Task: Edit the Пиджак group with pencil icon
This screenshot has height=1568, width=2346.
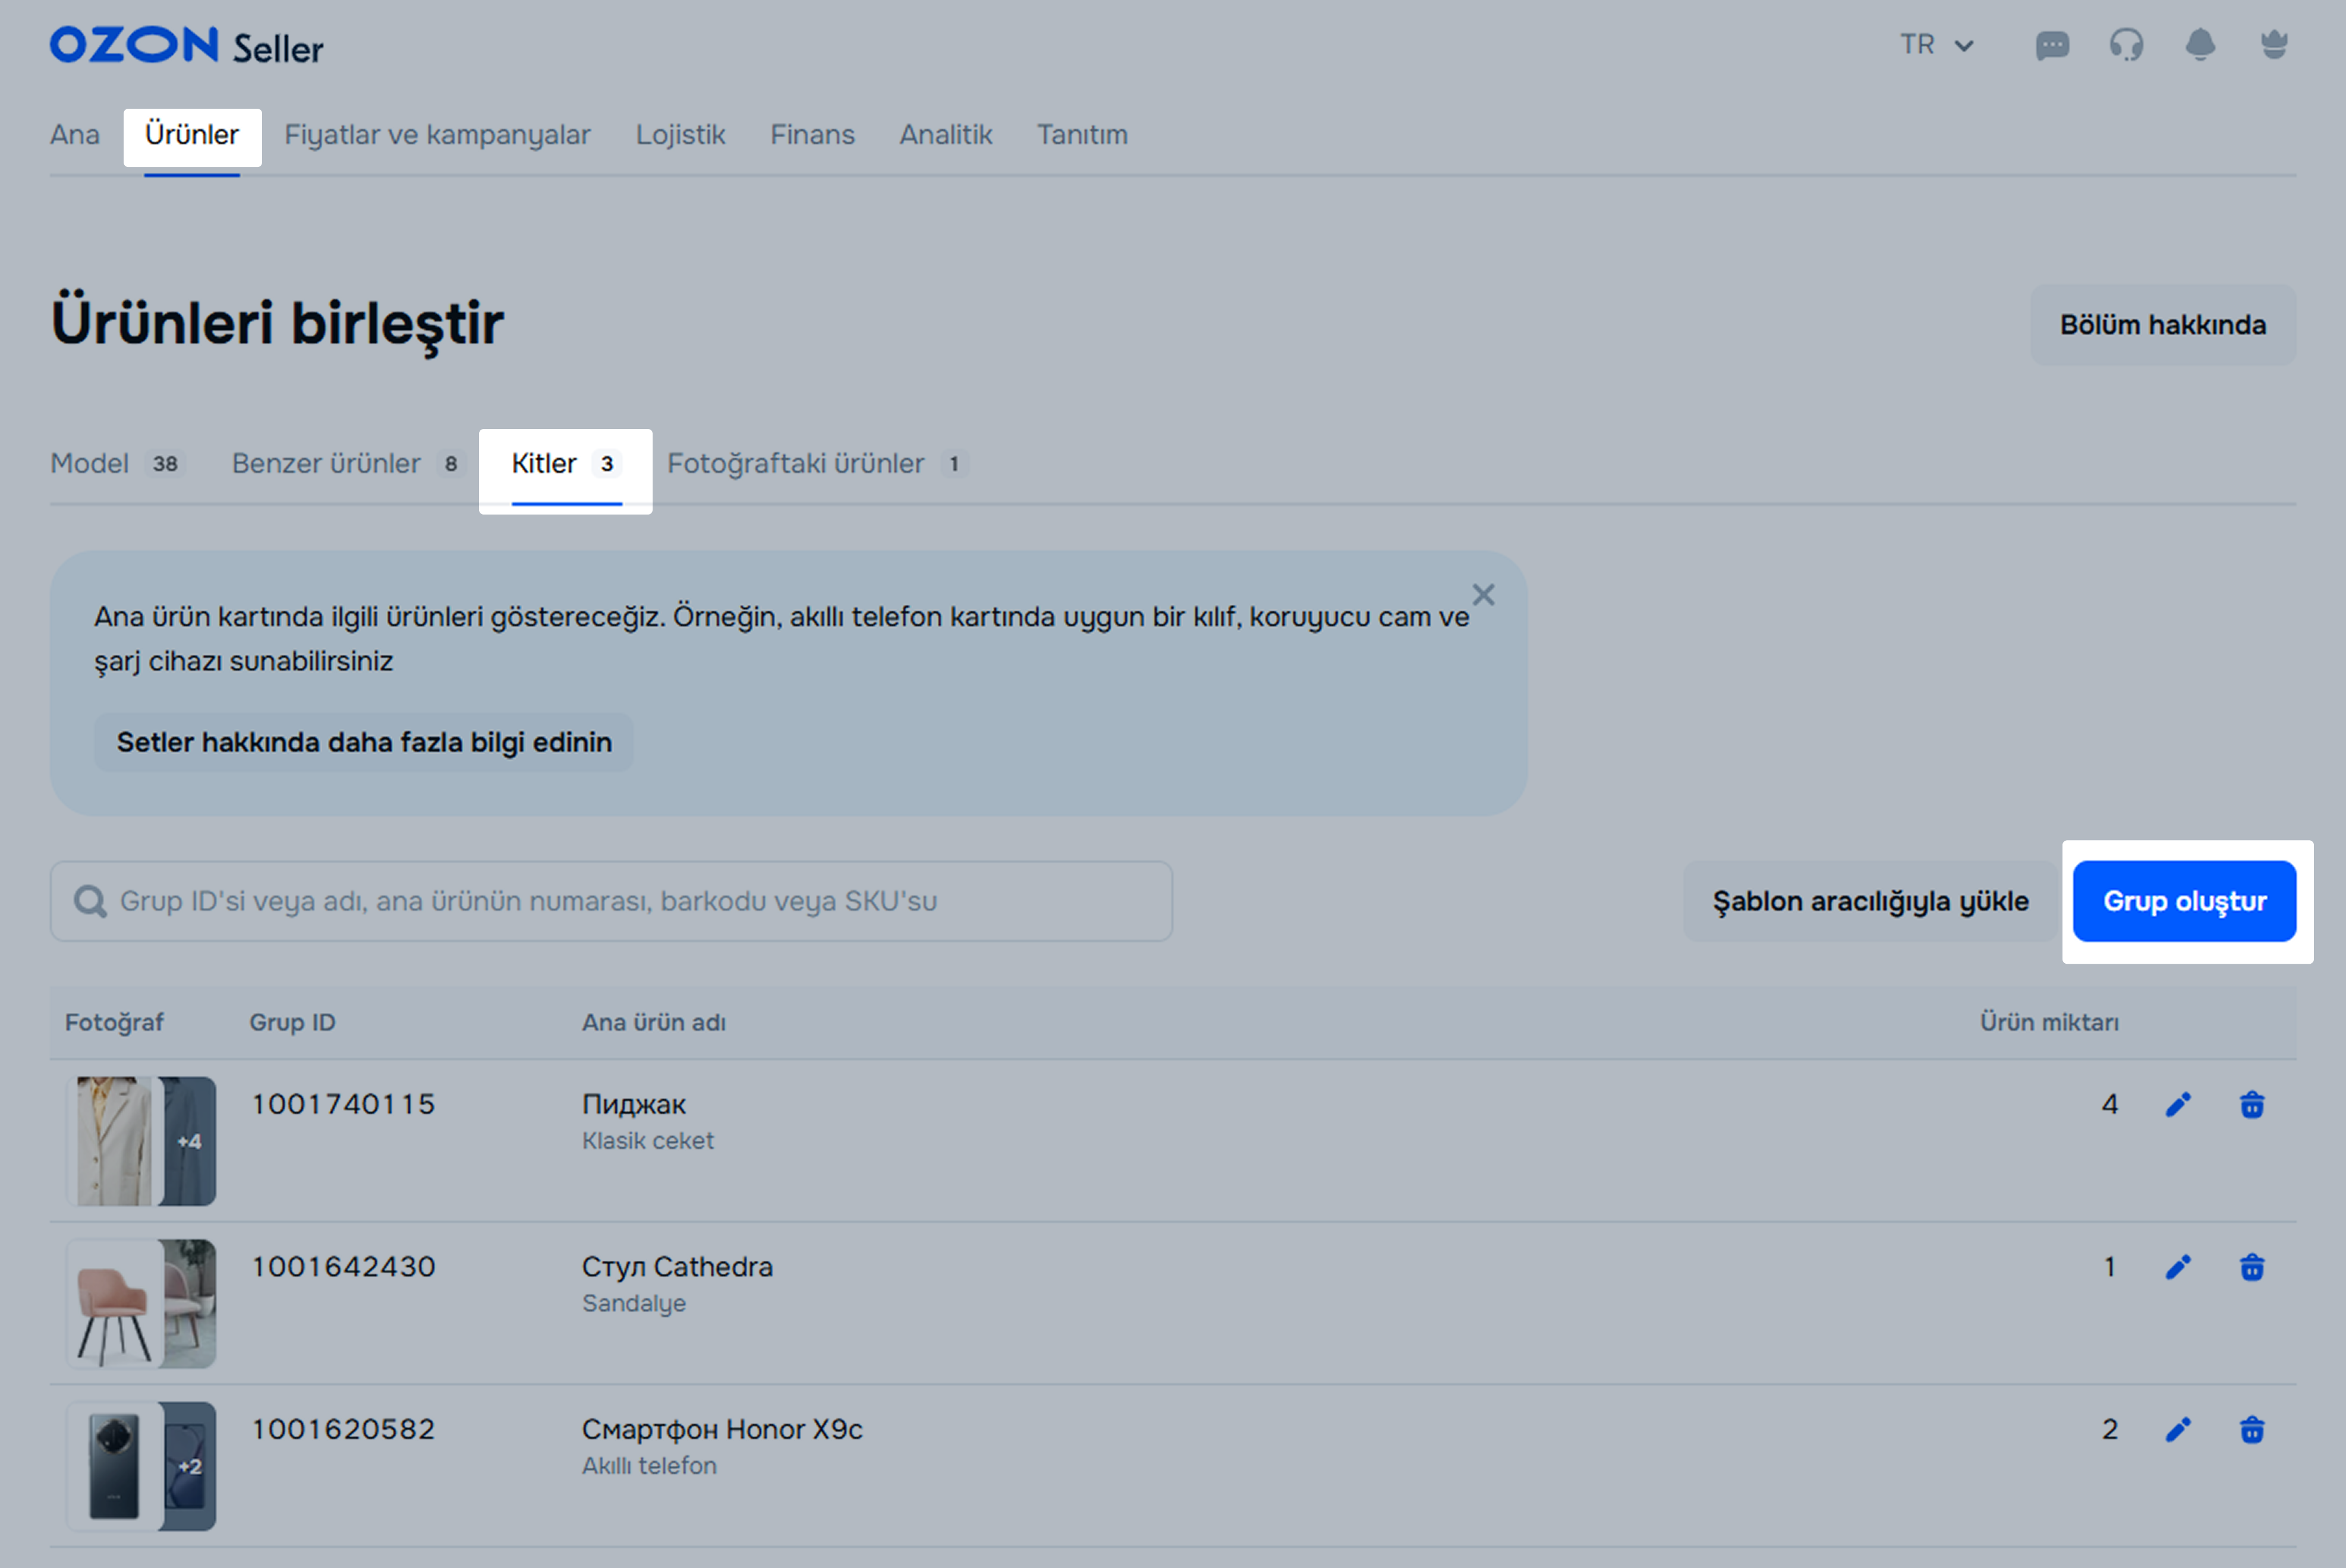Action: tap(2178, 1104)
